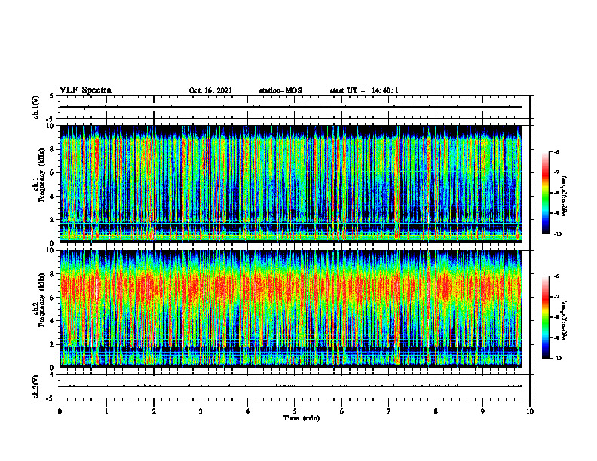Click the "10" kHz tick on the ch.1 frequency axis
Image resolution: width=597 pixels, height=461 pixels.
[51, 126]
